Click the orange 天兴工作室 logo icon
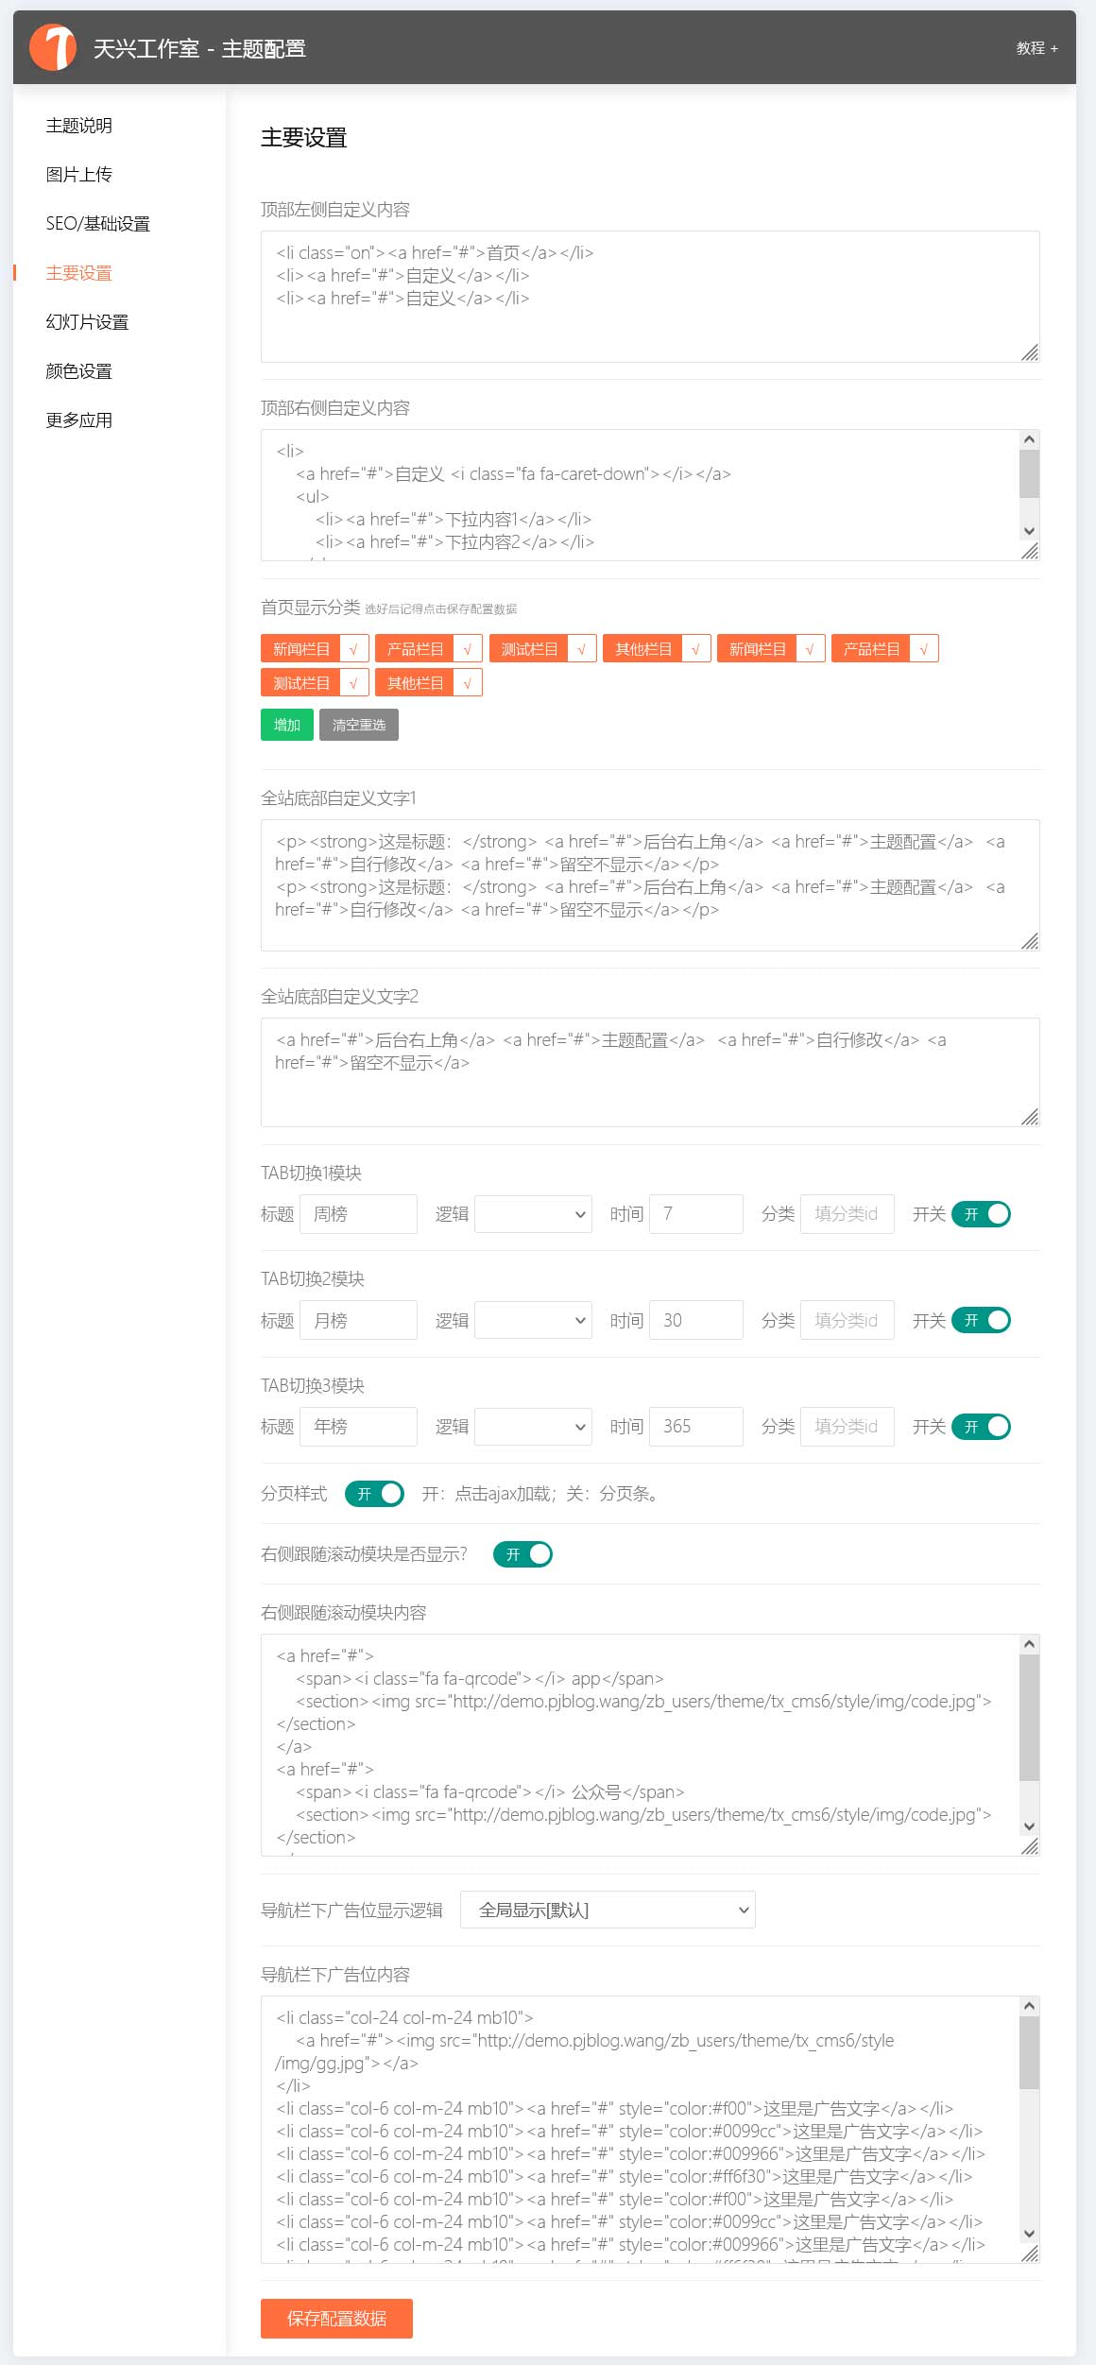 click(53, 47)
